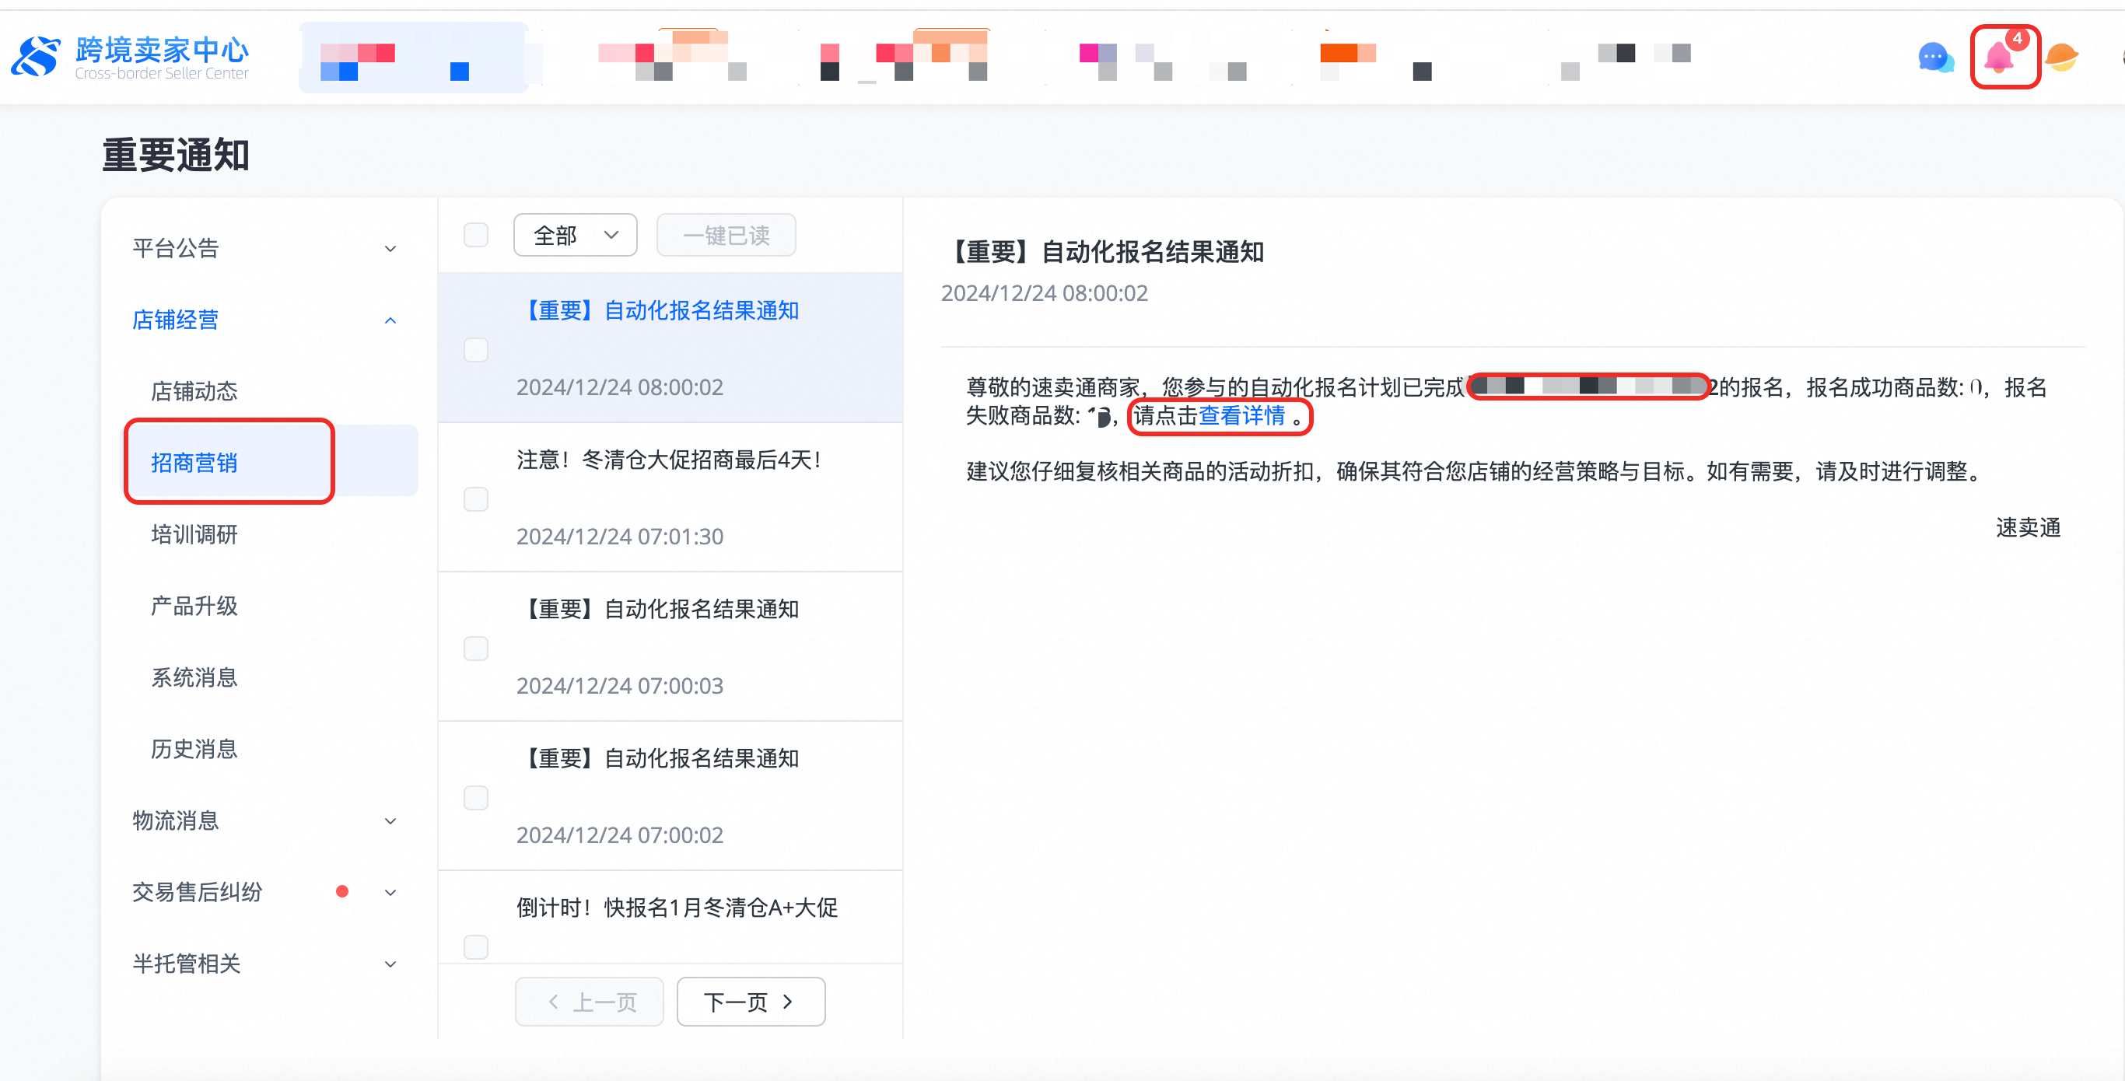The width and height of the screenshot is (2125, 1081).
Task: Click the red unread dot beside 交易售后纠纷
Action: pos(343,891)
